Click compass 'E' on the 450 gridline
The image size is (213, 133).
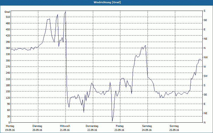coord(204,30)
